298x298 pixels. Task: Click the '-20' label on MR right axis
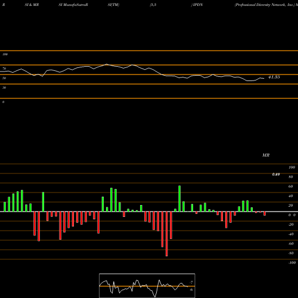coord(291,225)
